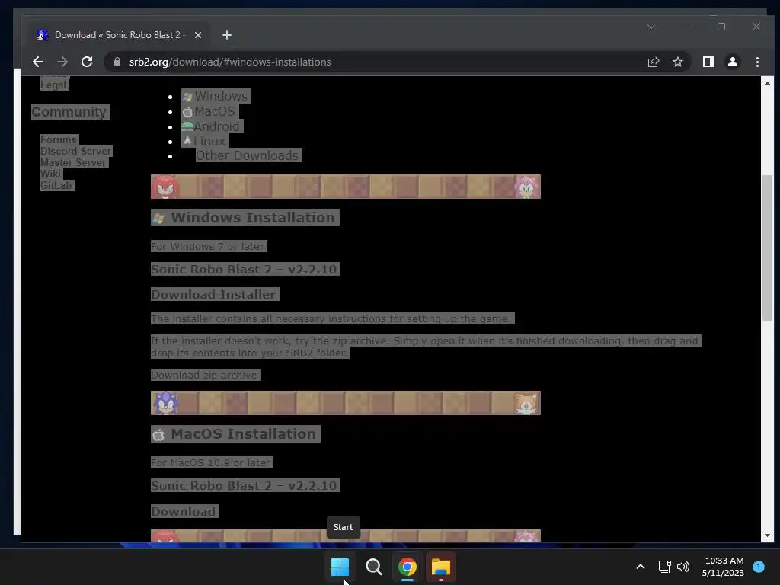Open the Wiki sidebar link
Screen dimensions: 780x585
coord(51,174)
